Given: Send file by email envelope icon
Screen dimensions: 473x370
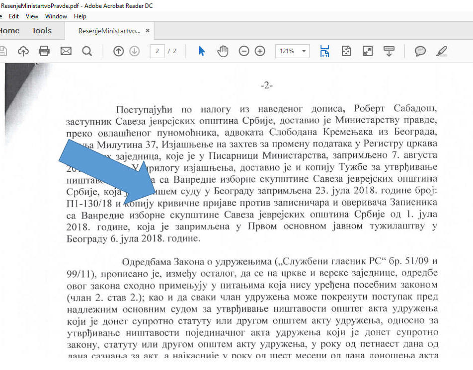Looking at the screenshot, I should pos(66,51).
